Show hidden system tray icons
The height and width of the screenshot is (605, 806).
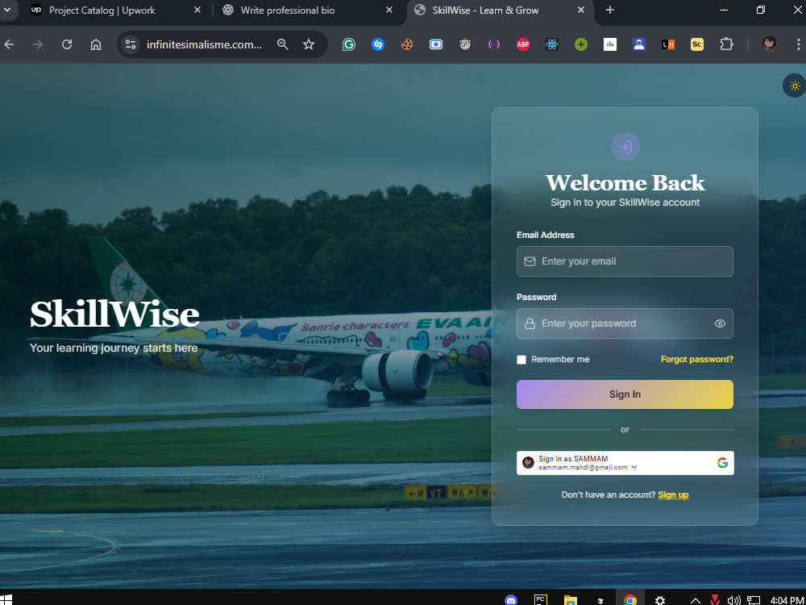[x=695, y=600]
